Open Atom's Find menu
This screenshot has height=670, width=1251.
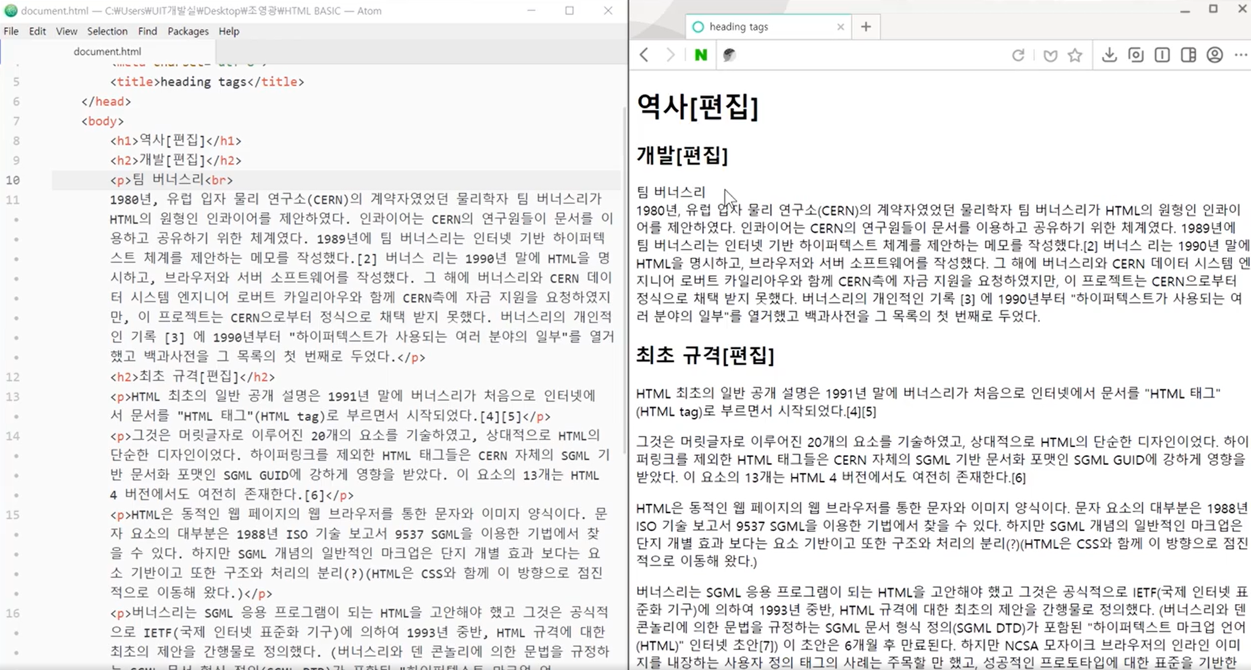click(147, 31)
